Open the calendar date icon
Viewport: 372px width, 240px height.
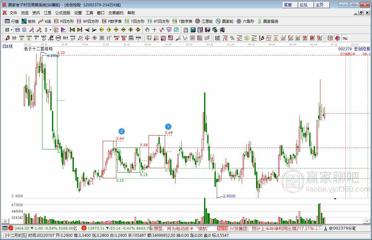186,30
